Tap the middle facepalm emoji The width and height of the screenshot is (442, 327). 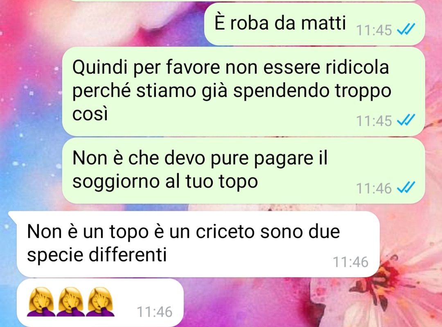click(x=71, y=302)
